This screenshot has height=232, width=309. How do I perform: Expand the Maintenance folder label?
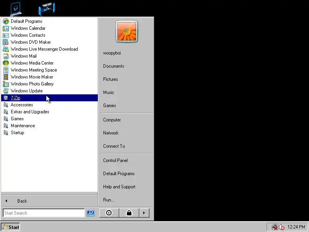point(23,126)
